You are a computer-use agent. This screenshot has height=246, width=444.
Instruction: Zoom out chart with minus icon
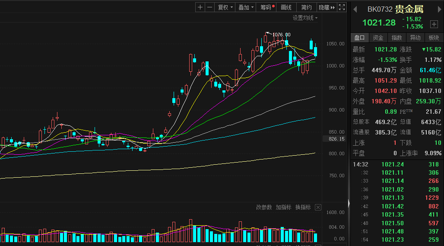pyautogui.click(x=209, y=7)
